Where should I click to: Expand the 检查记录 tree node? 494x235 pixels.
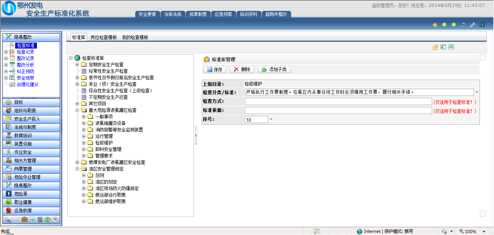tap(6, 52)
